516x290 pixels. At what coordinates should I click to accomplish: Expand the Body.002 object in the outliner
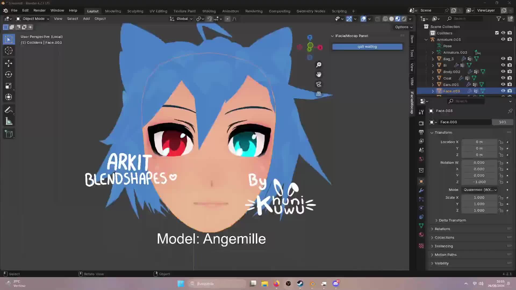click(x=433, y=72)
